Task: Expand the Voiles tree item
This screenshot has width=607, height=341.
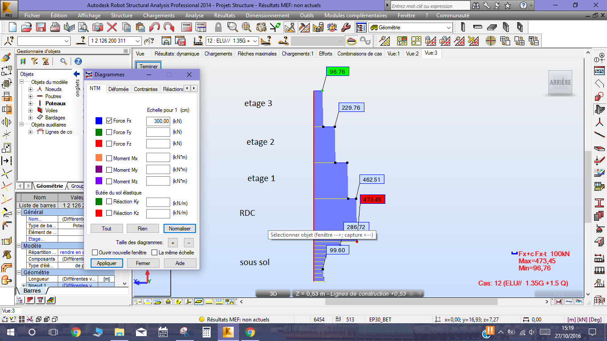Action: tap(31, 111)
